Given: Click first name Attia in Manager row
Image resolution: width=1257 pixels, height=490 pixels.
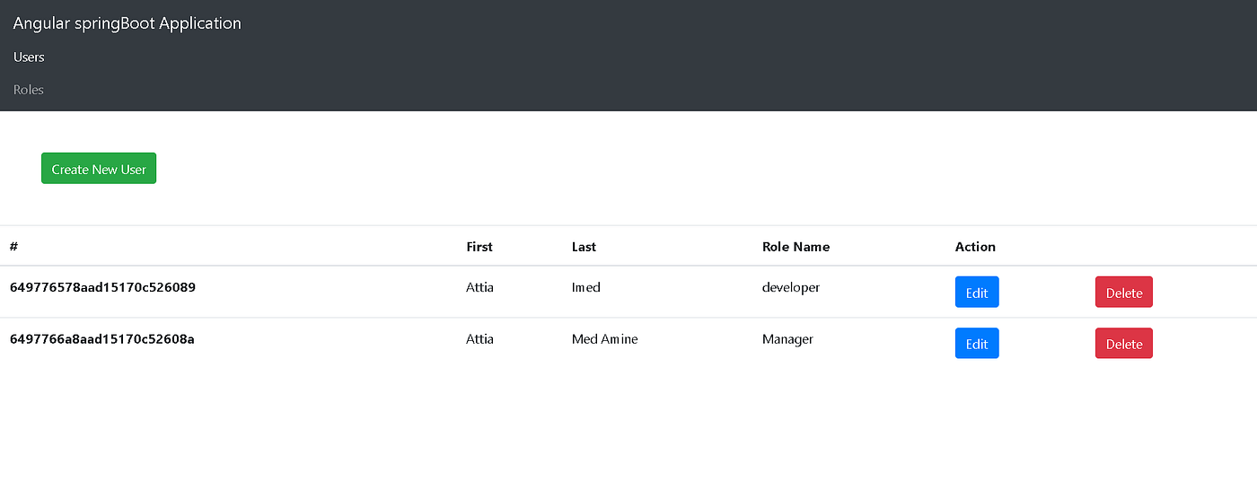Looking at the screenshot, I should tap(479, 339).
